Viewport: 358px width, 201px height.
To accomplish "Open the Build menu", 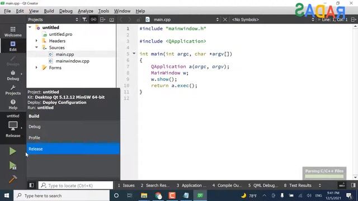I will pyautogui.click(x=49, y=11).
